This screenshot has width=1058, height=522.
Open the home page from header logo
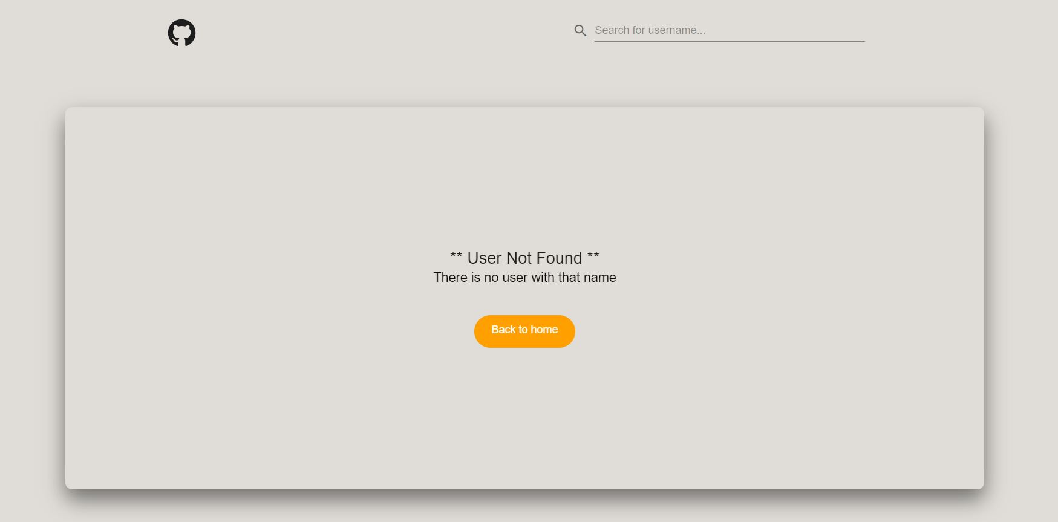[x=181, y=33]
